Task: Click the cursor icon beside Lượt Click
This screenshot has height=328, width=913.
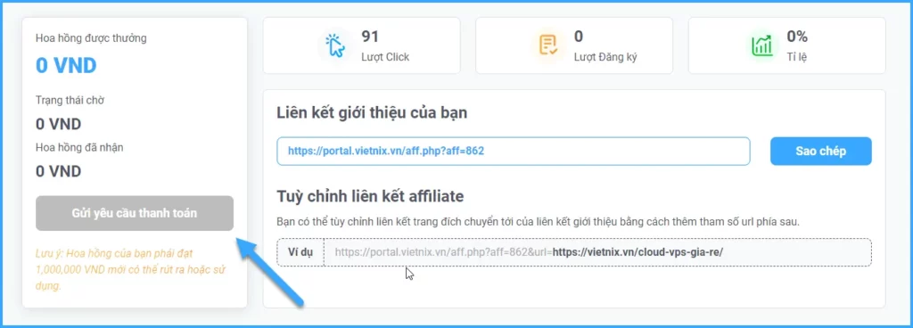Action: pos(335,45)
